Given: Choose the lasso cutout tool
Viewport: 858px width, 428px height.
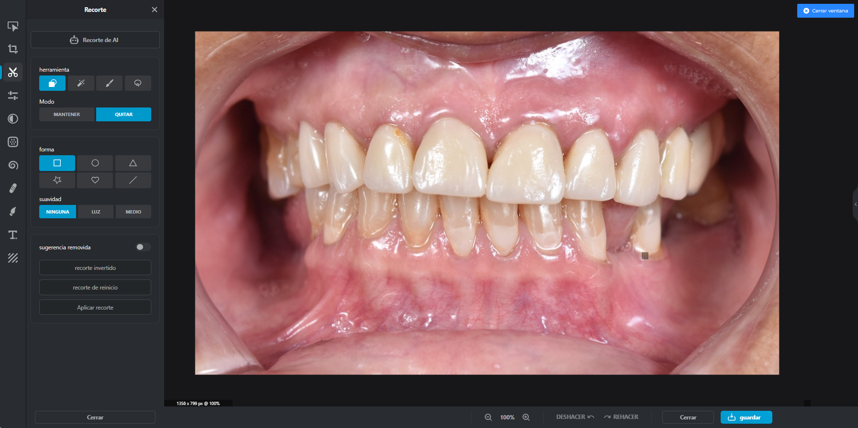Looking at the screenshot, I should tap(138, 83).
